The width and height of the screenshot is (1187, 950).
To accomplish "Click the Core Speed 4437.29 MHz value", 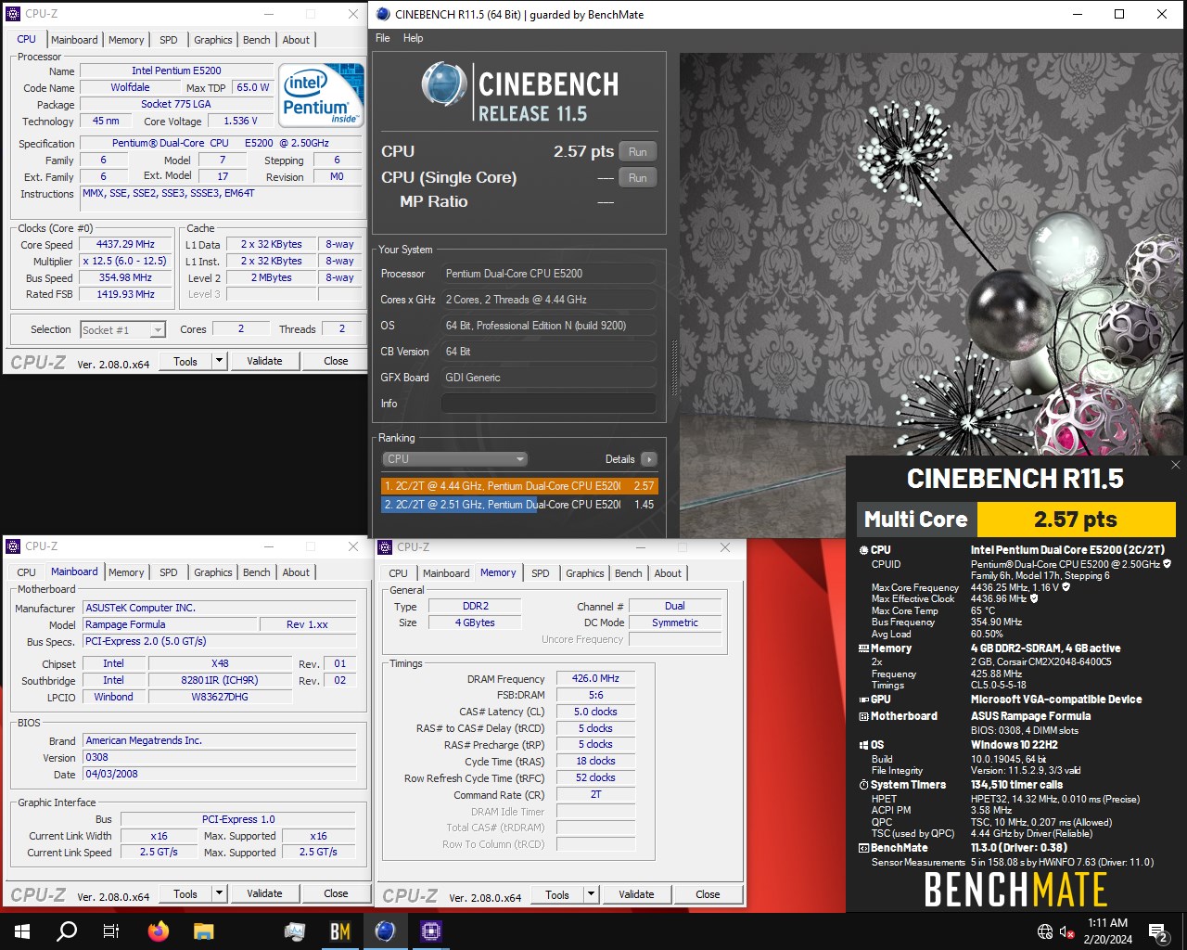I will 125,244.
